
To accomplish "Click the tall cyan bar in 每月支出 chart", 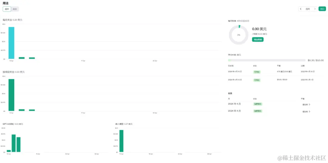I will click(x=11, y=43).
